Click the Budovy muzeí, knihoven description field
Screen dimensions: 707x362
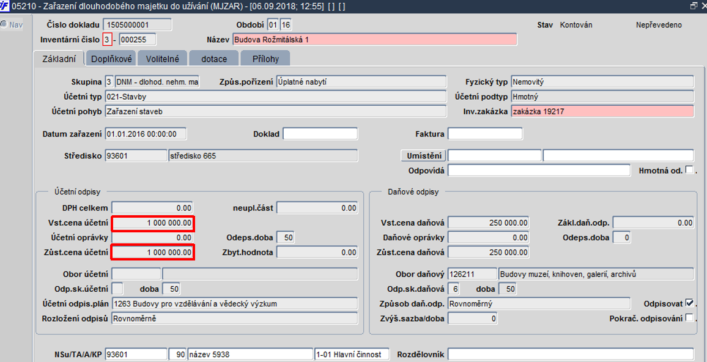pyautogui.click(x=596, y=274)
